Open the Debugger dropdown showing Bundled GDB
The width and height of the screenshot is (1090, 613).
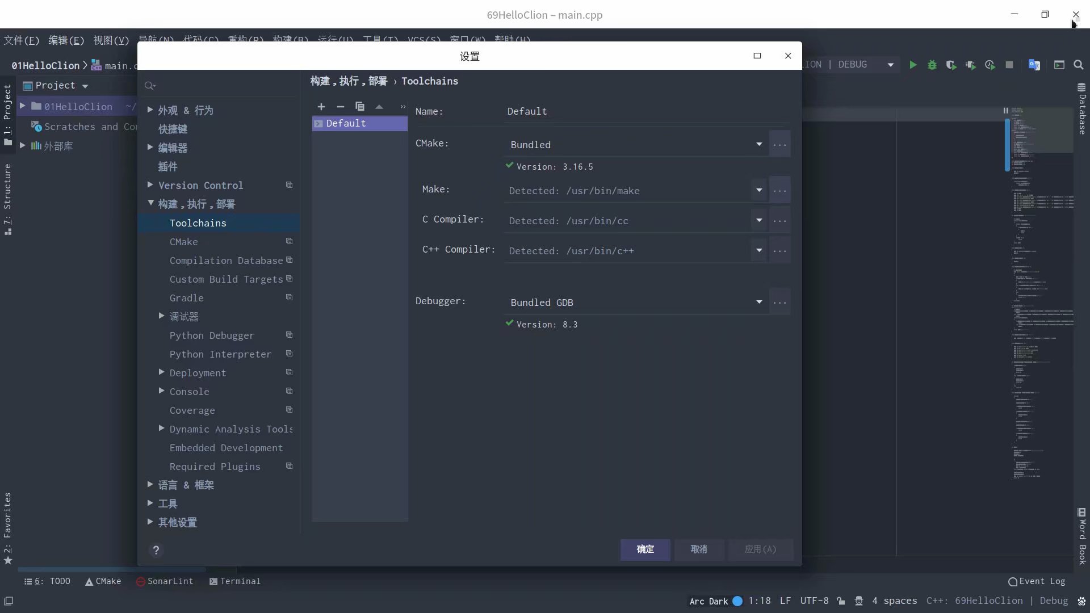coord(635,303)
